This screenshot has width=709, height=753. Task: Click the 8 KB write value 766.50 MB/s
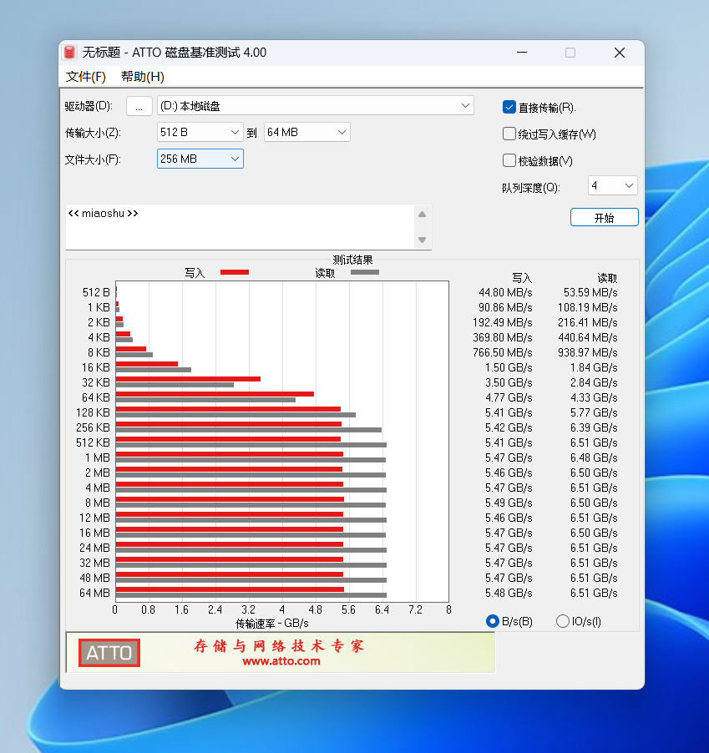503,352
